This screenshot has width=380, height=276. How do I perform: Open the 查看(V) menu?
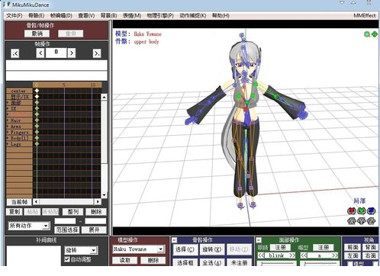point(86,16)
